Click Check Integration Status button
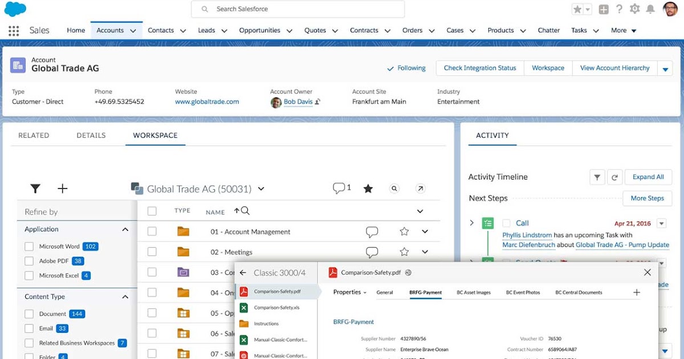Image resolution: width=684 pixels, height=359 pixels. pyautogui.click(x=480, y=68)
